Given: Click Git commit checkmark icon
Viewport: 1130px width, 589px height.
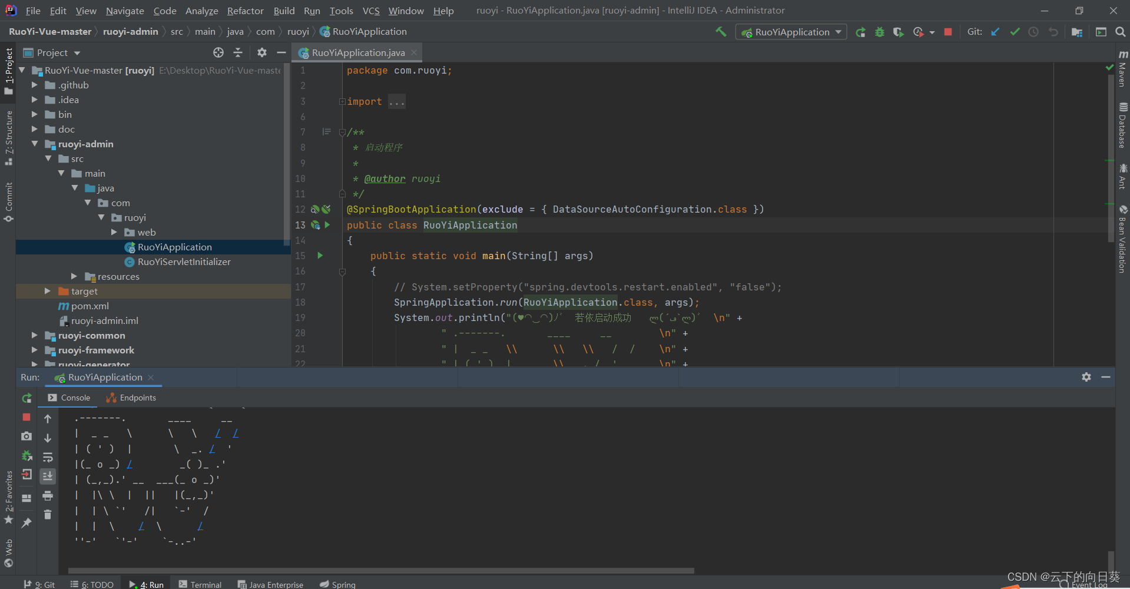Looking at the screenshot, I should pyautogui.click(x=1015, y=32).
